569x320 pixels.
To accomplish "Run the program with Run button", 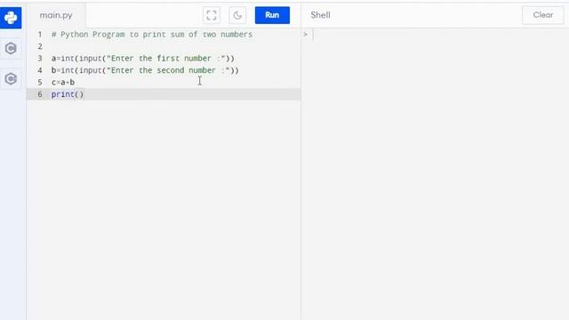I will point(272,15).
